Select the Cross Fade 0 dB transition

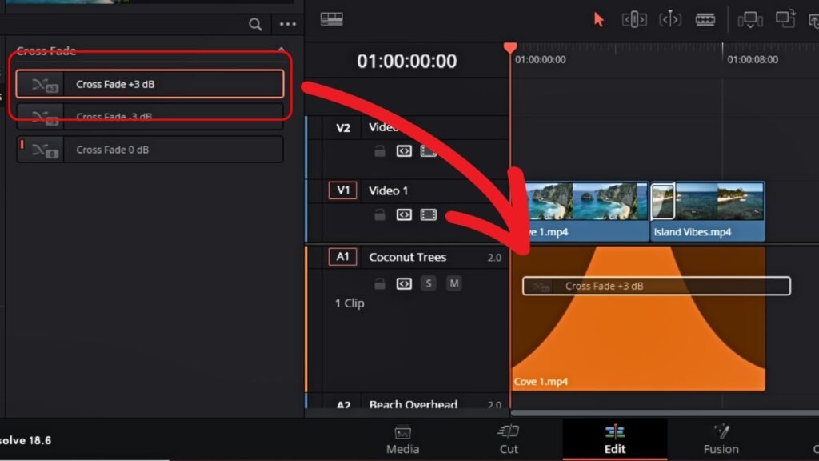click(x=150, y=149)
